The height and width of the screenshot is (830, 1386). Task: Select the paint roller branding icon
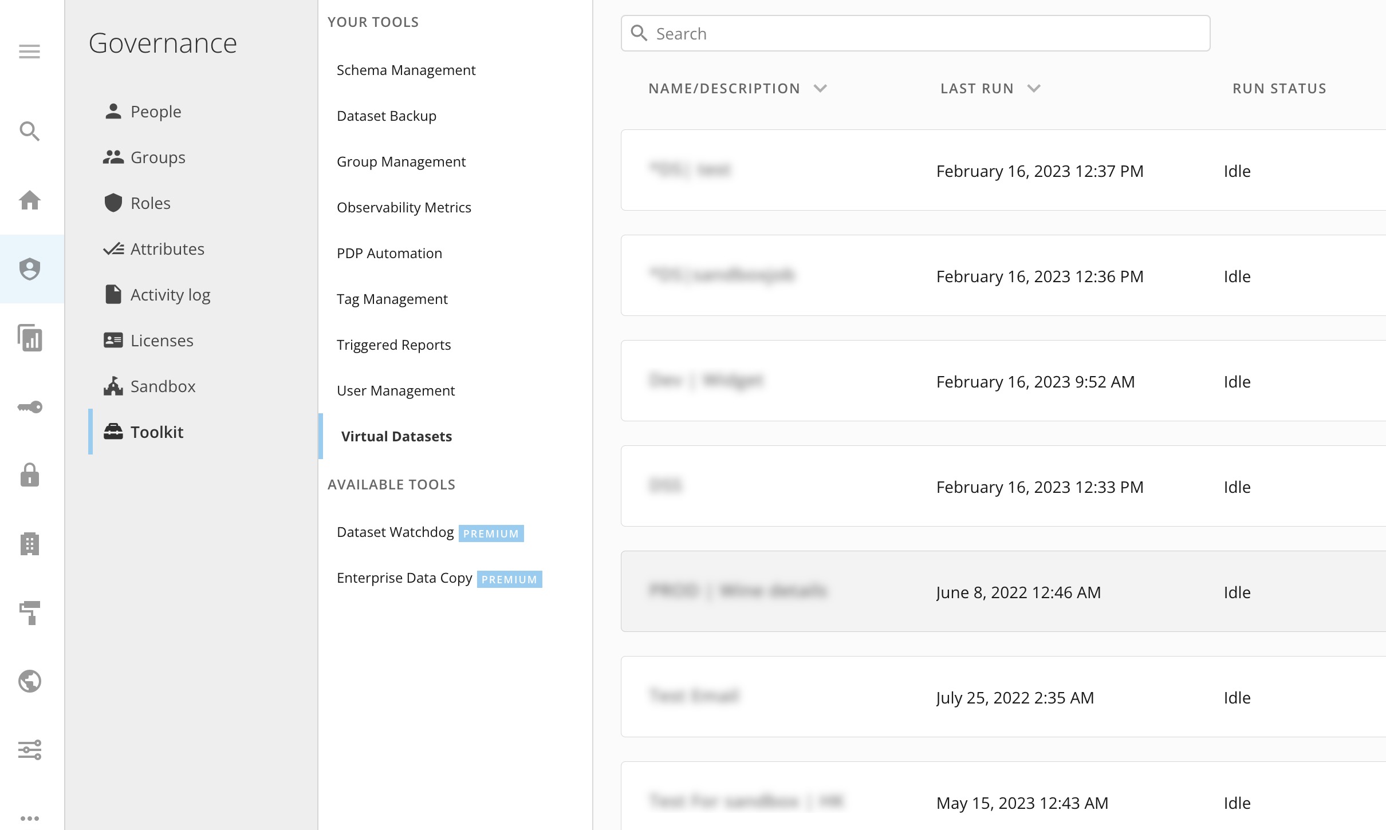click(x=29, y=613)
